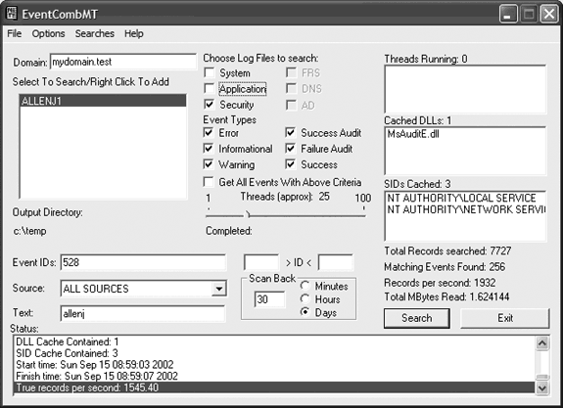Click the Search button

pos(416,318)
